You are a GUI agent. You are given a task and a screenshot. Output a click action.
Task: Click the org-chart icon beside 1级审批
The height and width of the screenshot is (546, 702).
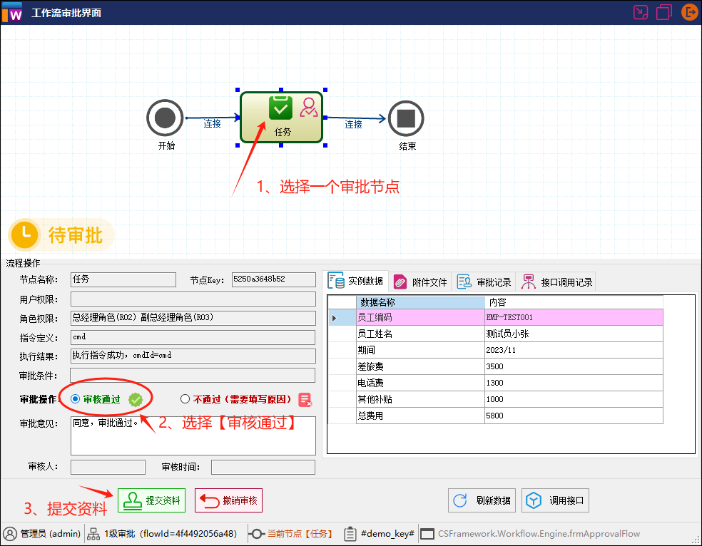93,533
